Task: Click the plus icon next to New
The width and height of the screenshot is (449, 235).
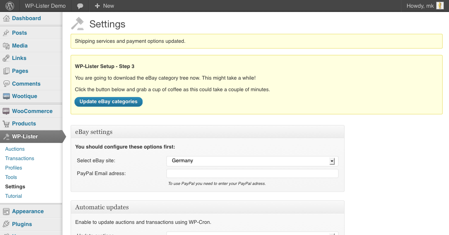Action: click(x=97, y=6)
